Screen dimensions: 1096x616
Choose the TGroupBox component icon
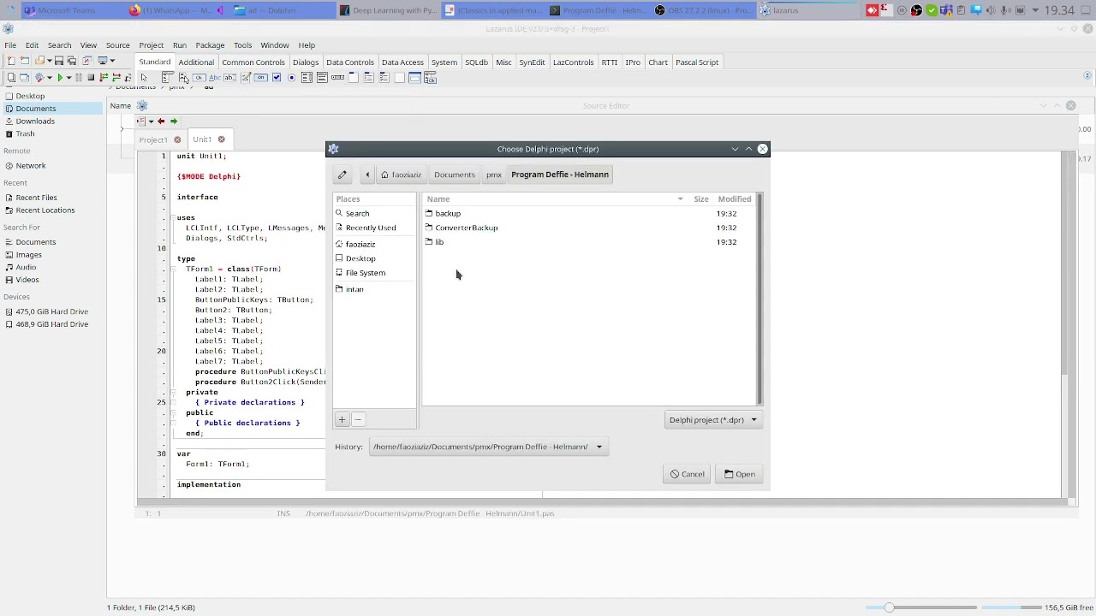coord(353,77)
